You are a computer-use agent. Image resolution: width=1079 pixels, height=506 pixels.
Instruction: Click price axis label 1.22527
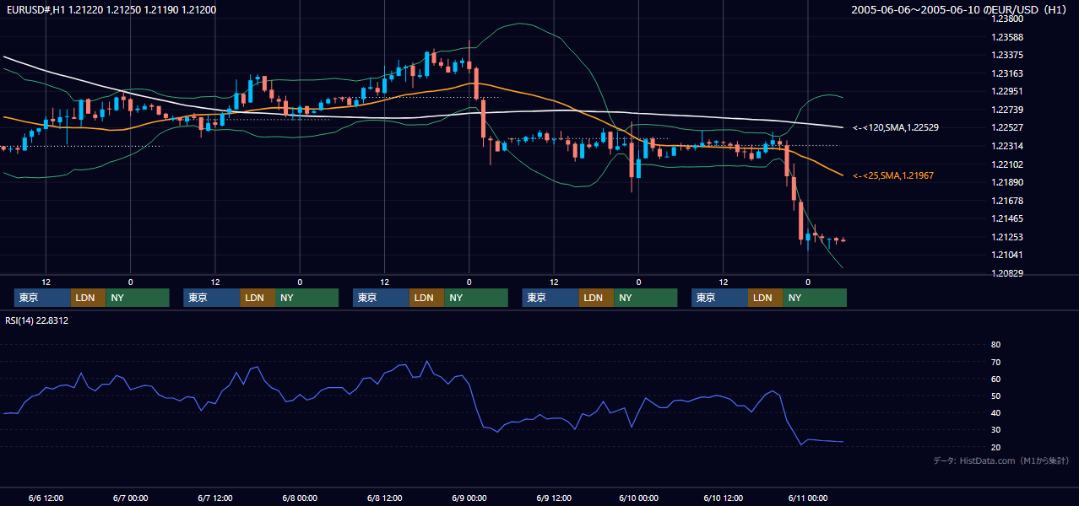[x=1007, y=127]
